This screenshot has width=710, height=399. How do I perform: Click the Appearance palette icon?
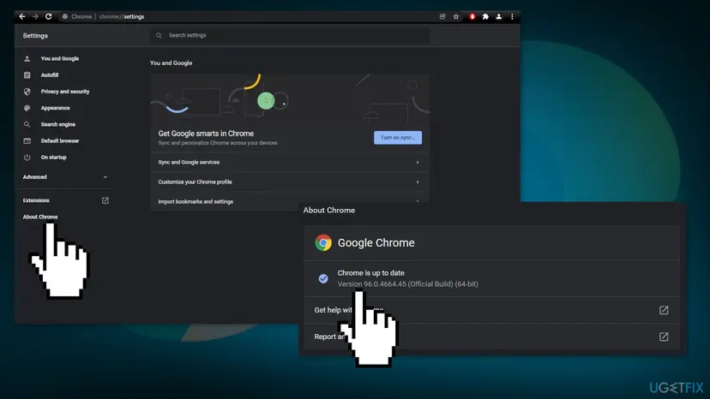27,108
